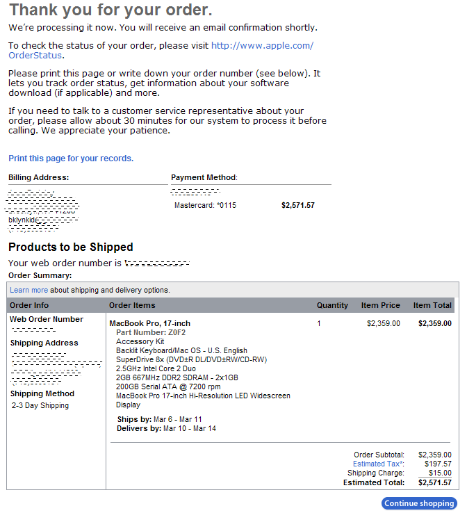This screenshot has width=467, height=513.
Task: Click the Billing Address label
Action: (38, 177)
